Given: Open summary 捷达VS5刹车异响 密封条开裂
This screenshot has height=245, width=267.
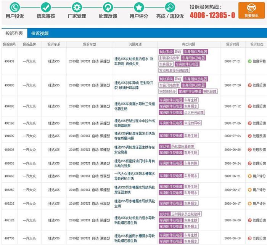Looking at the screenshot, I should [x=134, y=85].
